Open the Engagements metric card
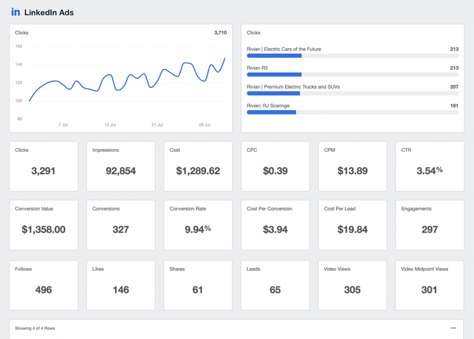Viewport: 474px width, 339px height. tap(429, 224)
